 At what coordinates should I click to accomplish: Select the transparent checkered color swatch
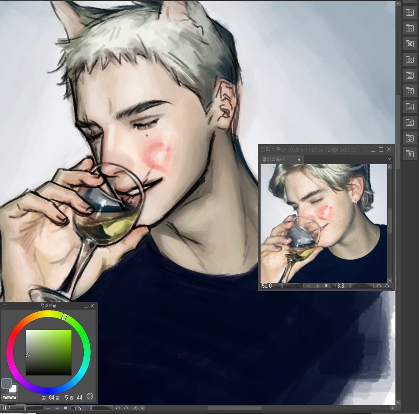[9, 397]
